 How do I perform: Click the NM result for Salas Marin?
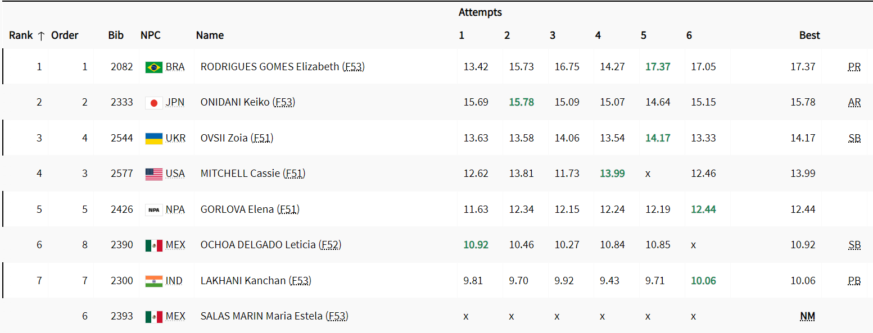coord(807,317)
